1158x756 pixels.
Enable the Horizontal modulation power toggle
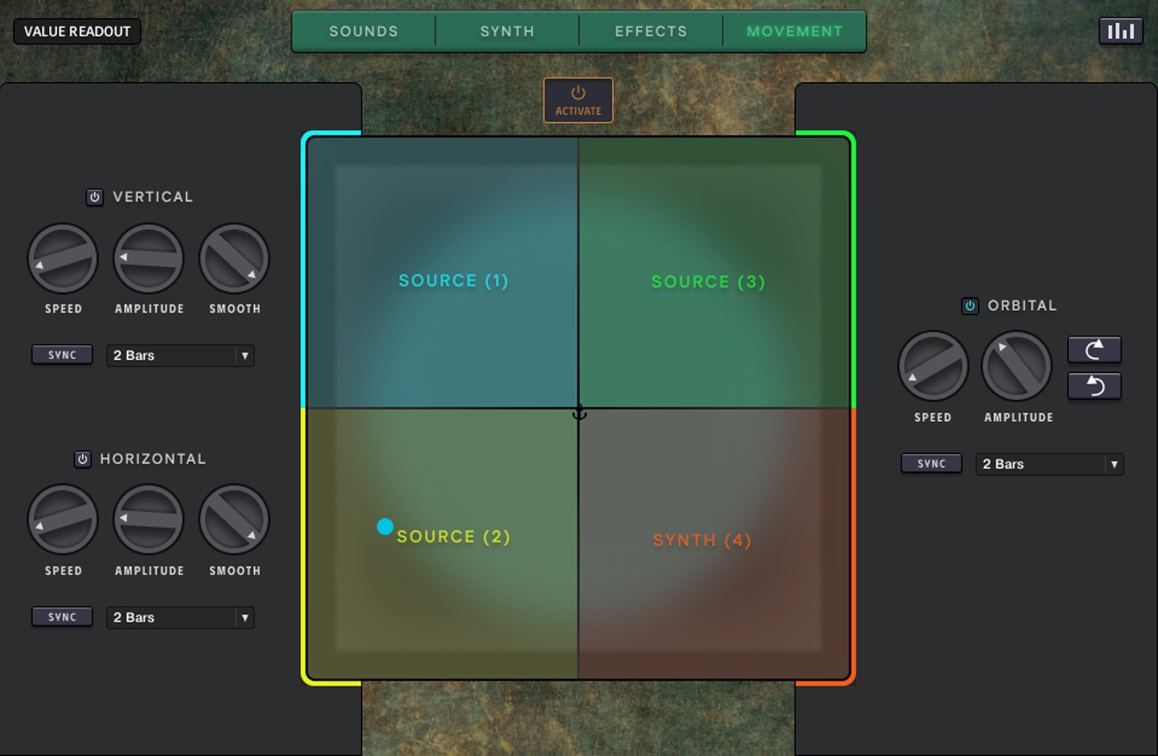click(x=82, y=459)
